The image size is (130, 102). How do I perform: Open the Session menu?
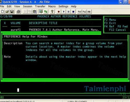(28, 7)
